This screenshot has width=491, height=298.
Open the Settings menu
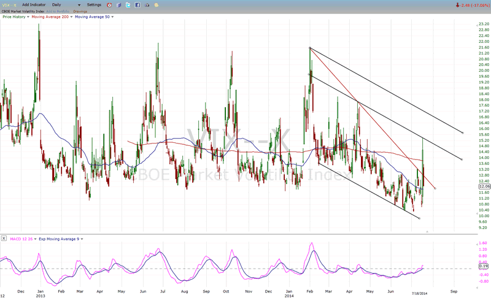94,5
